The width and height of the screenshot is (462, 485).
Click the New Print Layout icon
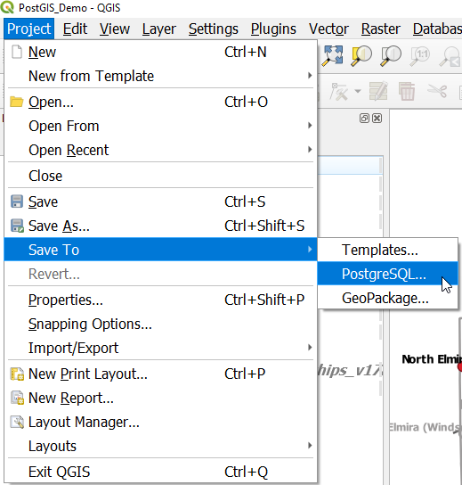(17, 374)
